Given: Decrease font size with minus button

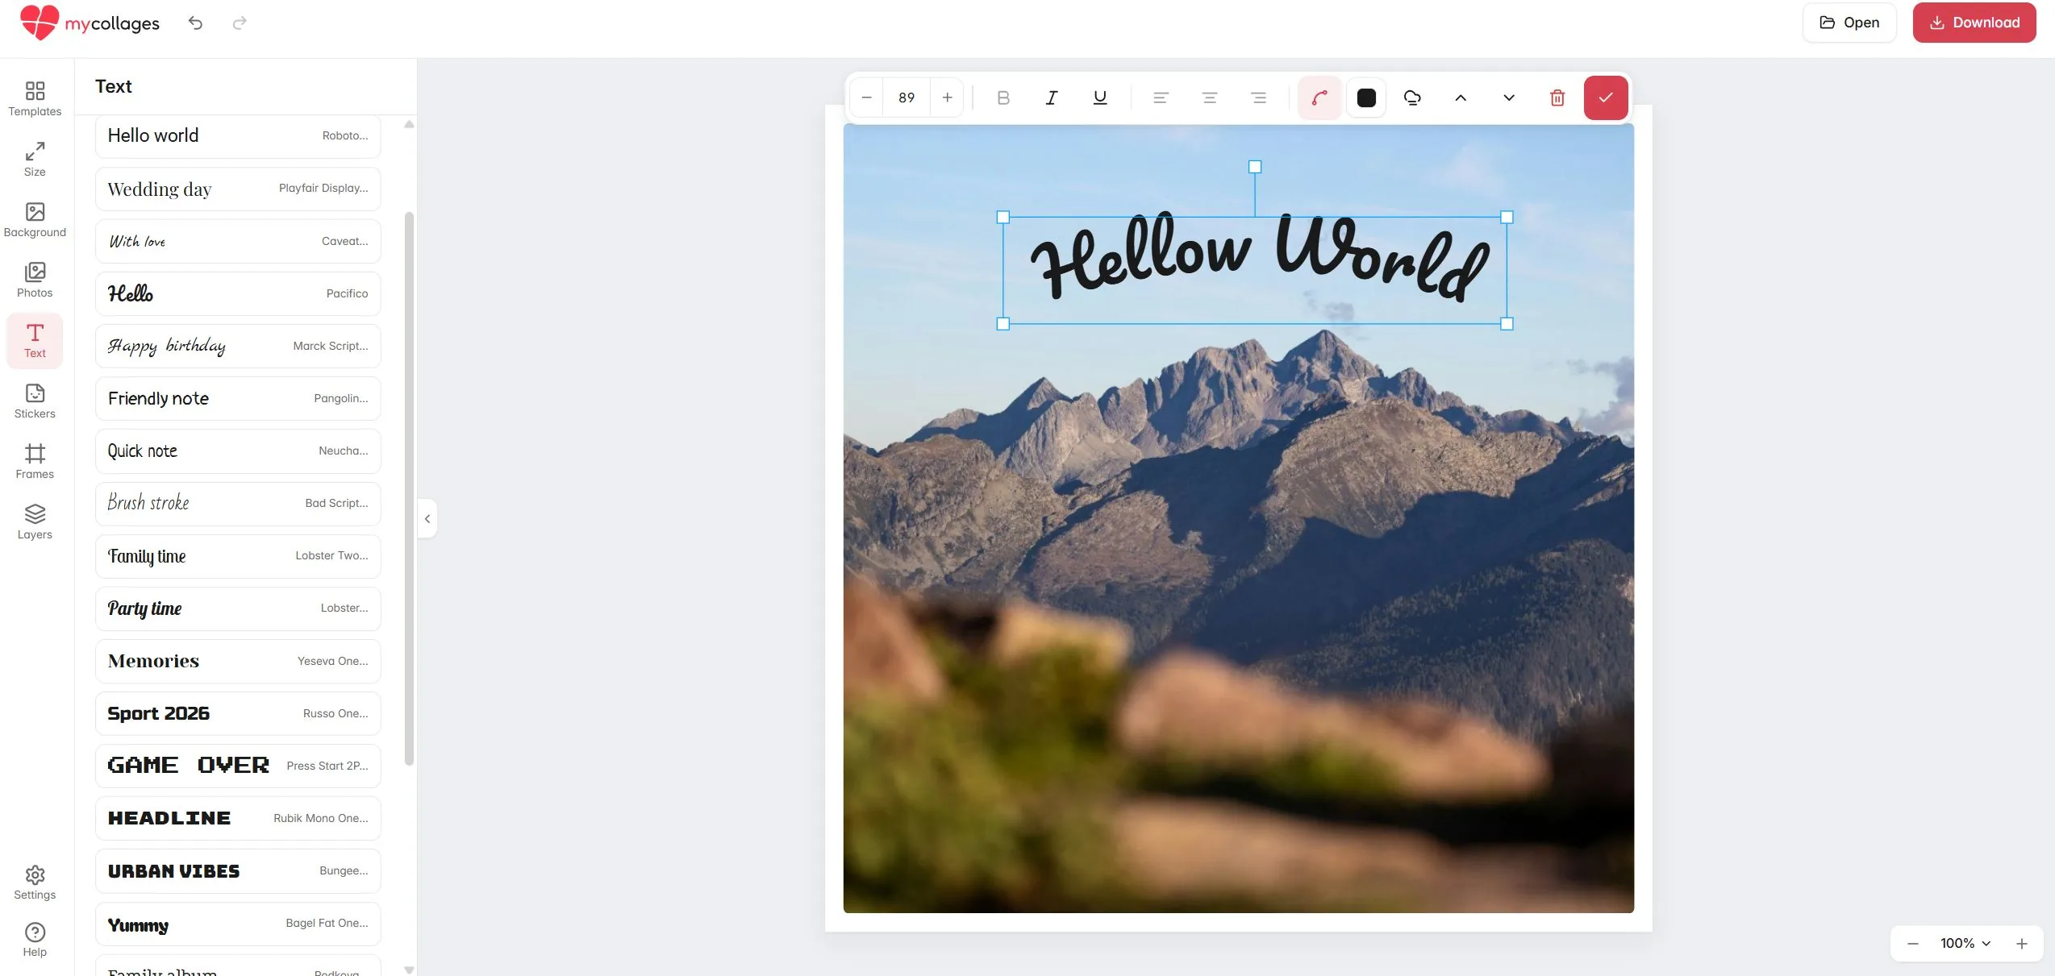Looking at the screenshot, I should point(867,98).
